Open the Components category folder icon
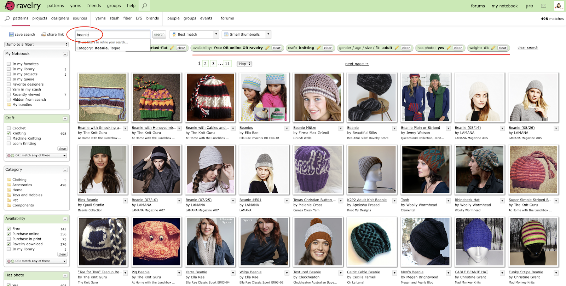Viewport: 566px width, 286px height. [9, 205]
